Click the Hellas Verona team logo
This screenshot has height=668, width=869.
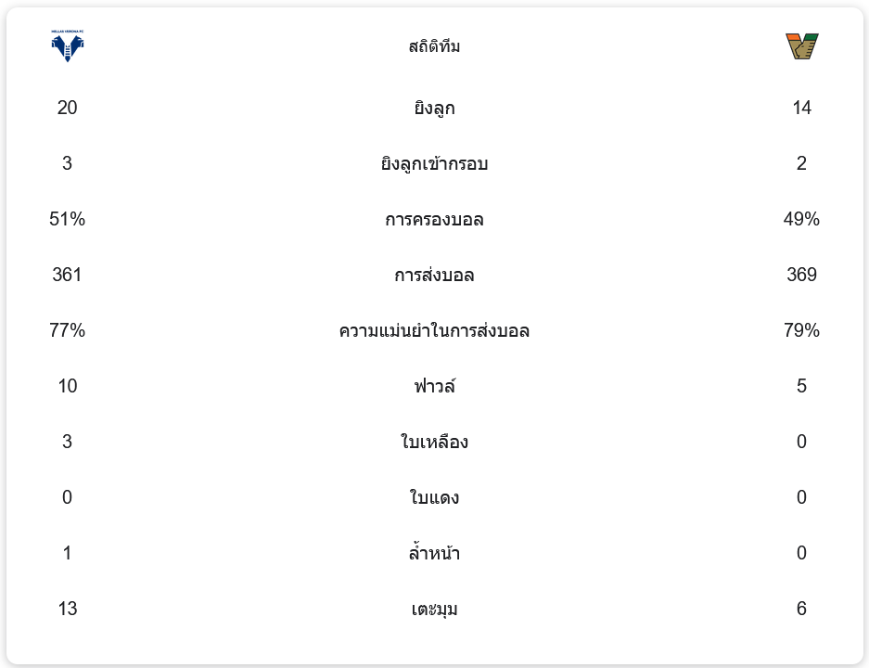68,45
